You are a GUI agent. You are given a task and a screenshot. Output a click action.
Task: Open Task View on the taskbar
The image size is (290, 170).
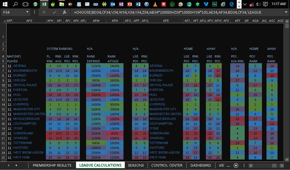point(25,4)
